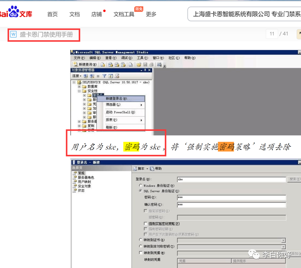Toggle 用户在下次登录时必须更改密码 checkbox
301x268 pixels.
point(146,234)
